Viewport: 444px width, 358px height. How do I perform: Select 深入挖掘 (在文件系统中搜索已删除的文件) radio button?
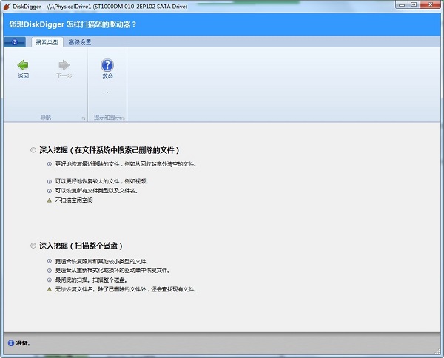coord(33,150)
